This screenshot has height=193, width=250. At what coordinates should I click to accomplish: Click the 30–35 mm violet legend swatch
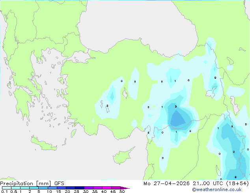tap(89, 188)
